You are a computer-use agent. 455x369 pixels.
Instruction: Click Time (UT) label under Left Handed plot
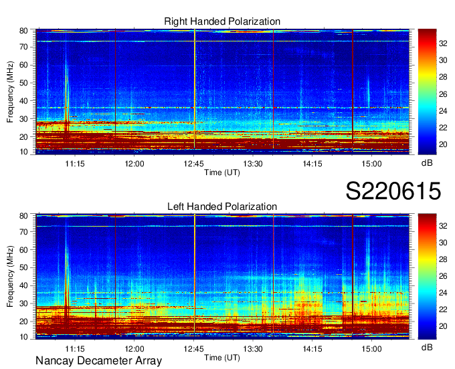point(222,358)
